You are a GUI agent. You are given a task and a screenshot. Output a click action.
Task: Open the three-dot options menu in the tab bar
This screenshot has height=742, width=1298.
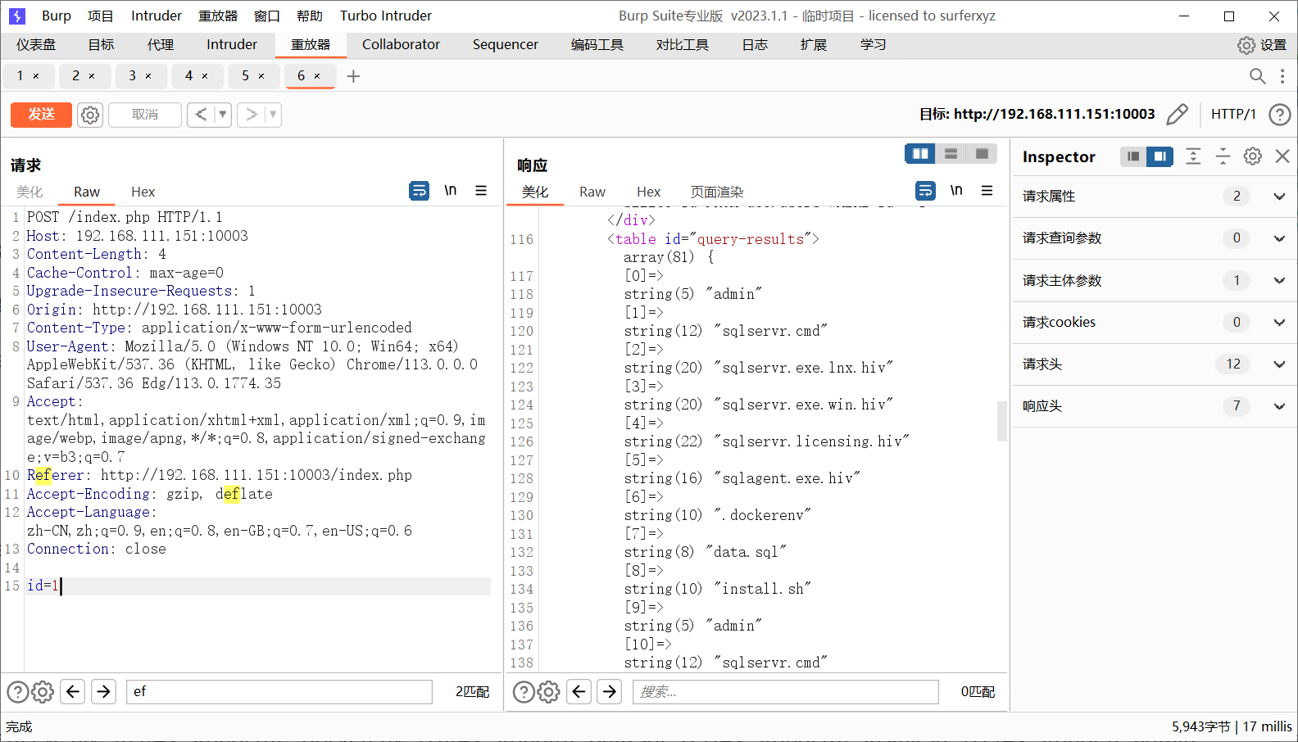coord(1282,76)
